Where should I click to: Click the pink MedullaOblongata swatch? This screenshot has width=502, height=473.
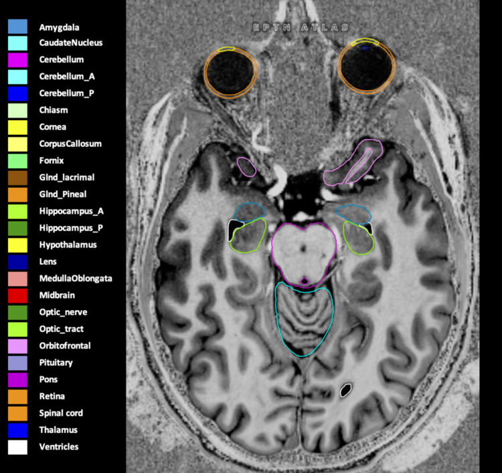point(17,279)
